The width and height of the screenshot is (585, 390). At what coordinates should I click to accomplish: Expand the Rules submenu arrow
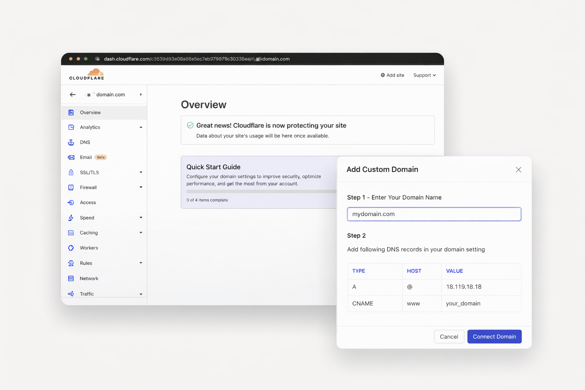141,263
